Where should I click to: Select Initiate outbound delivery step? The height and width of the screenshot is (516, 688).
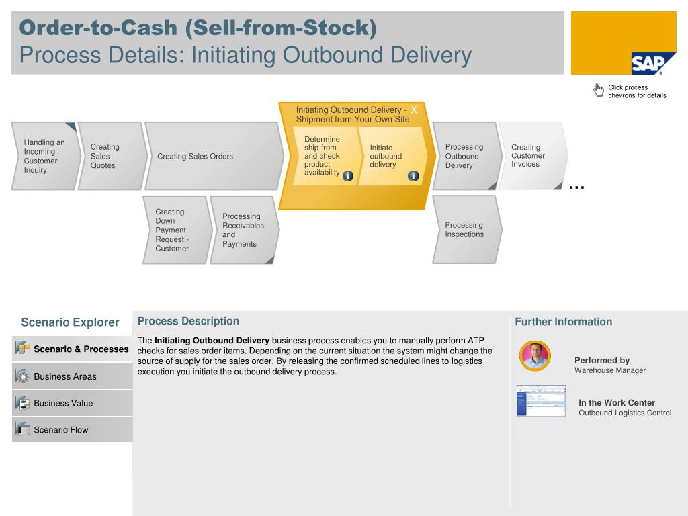coord(392,156)
